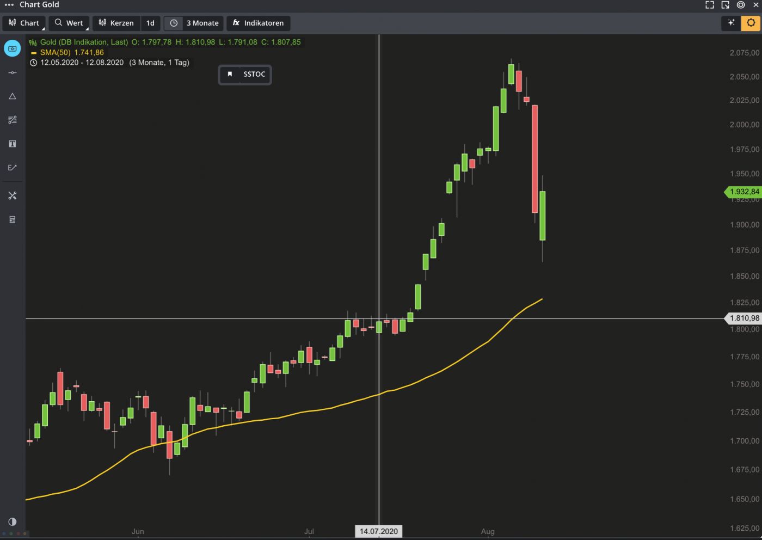Image resolution: width=762 pixels, height=540 pixels.
Task: Pop out chart with the arrow window icon
Action: click(726, 5)
